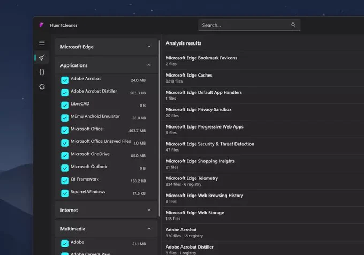Click the search magnifier icon

(x=293, y=25)
